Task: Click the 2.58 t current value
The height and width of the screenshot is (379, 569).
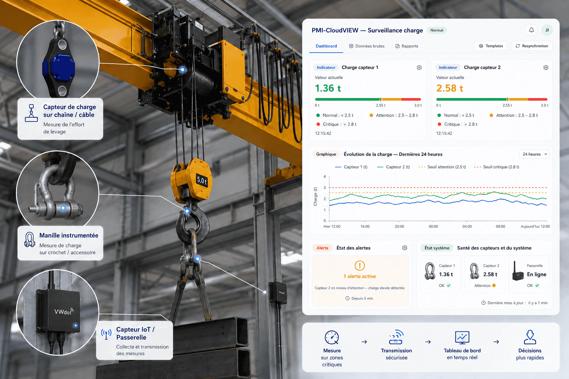Action: [450, 88]
